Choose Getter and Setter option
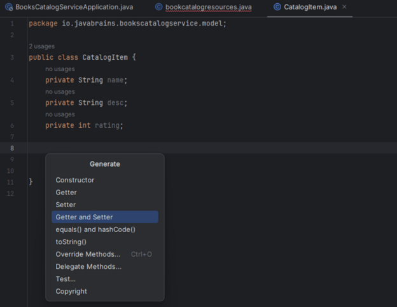The image size is (397, 307). [84, 217]
